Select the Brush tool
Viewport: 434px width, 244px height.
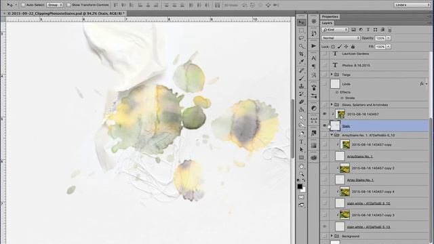[x=301, y=79]
